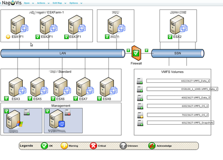
Task: Click the Firewall label
Action: 136,63
